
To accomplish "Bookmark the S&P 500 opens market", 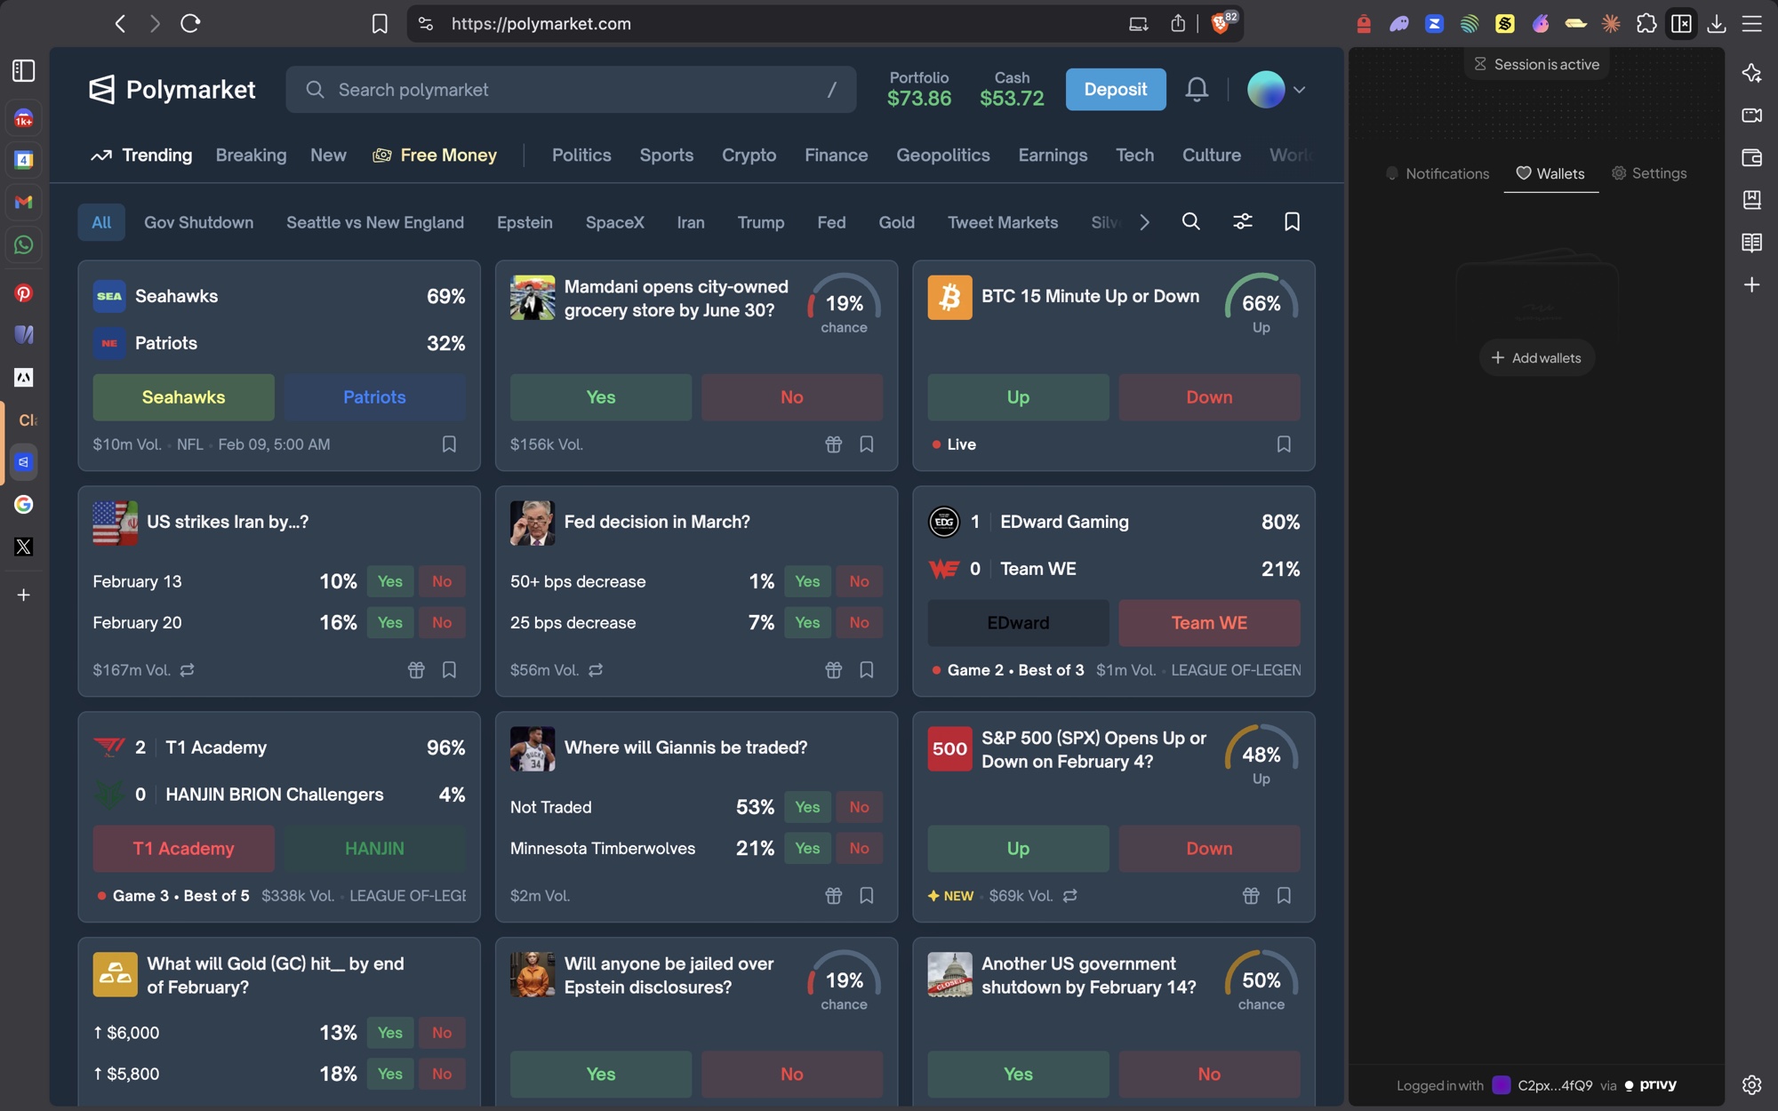I will (1283, 895).
